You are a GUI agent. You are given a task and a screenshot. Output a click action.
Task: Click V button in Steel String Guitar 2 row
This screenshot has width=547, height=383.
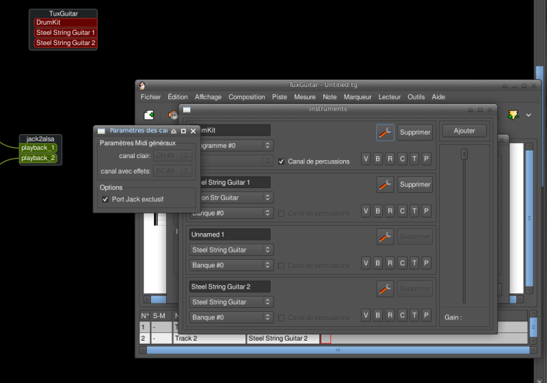(366, 315)
